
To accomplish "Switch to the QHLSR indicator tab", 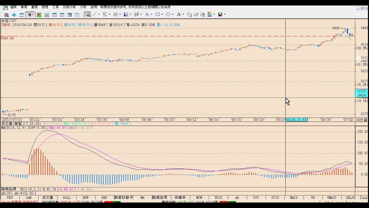I will point(351,198).
